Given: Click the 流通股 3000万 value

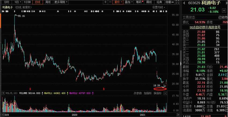Looking at the screenshot, I should [200, 110].
